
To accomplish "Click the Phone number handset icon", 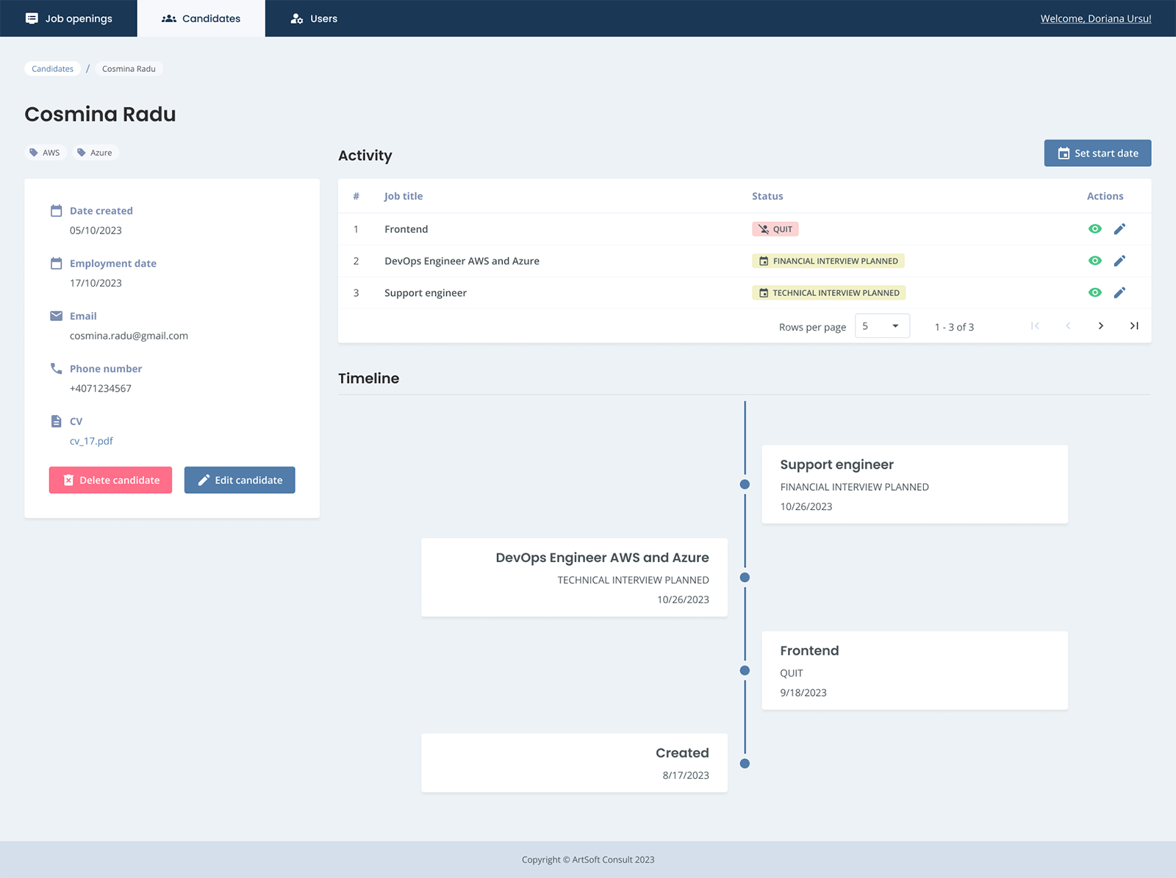I will (56, 368).
